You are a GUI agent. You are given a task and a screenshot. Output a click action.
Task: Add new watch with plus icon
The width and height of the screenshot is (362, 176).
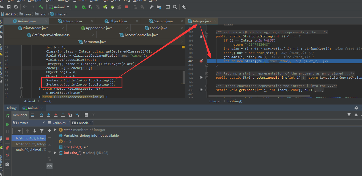pos(50,130)
